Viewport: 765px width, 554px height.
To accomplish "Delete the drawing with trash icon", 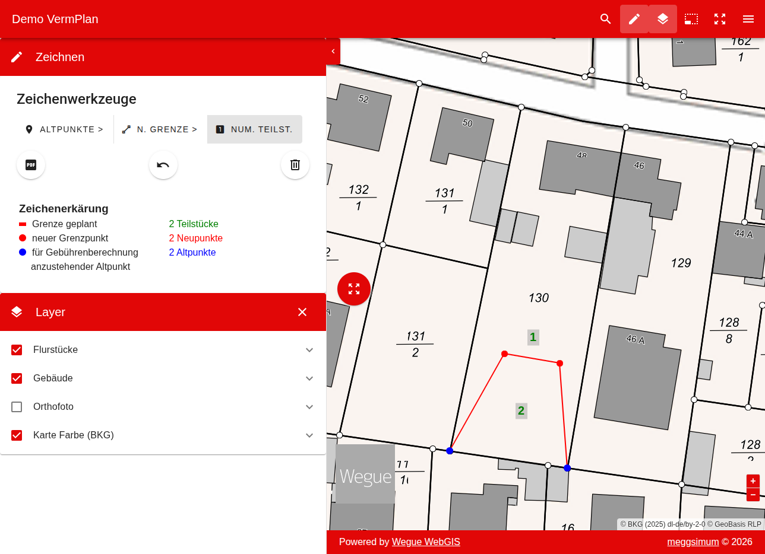I will pos(295,165).
